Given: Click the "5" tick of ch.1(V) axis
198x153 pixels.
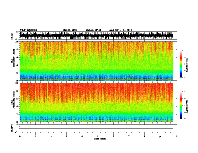Looking at the screenshot, I should (17, 32).
